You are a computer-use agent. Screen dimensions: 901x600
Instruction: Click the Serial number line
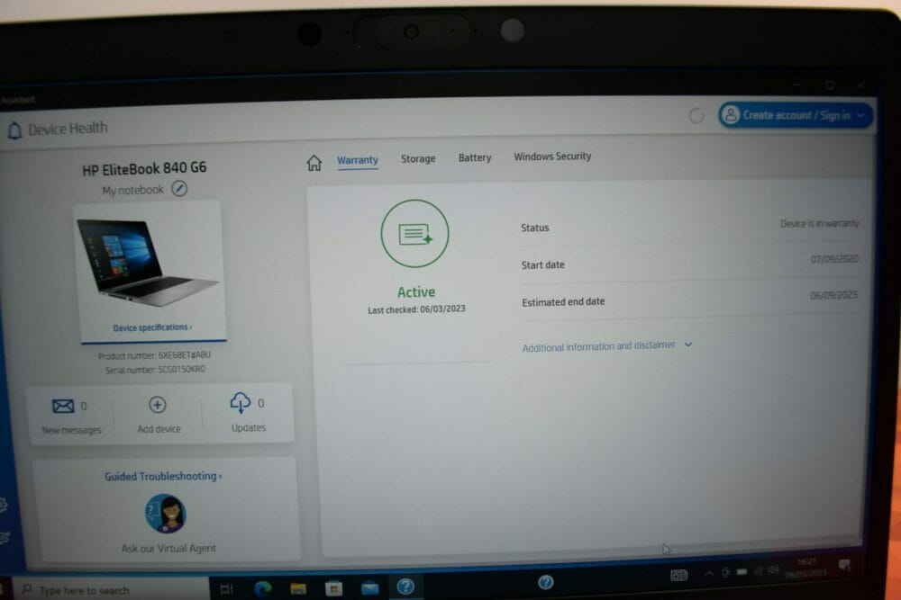[x=155, y=370]
